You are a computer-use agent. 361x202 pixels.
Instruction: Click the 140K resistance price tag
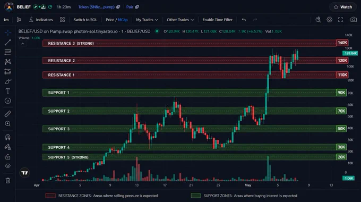coord(342,43)
